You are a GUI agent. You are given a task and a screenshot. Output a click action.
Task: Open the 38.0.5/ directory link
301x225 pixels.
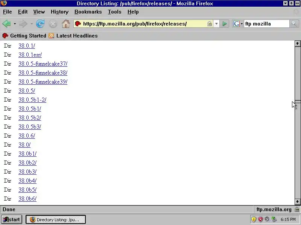click(x=27, y=91)
